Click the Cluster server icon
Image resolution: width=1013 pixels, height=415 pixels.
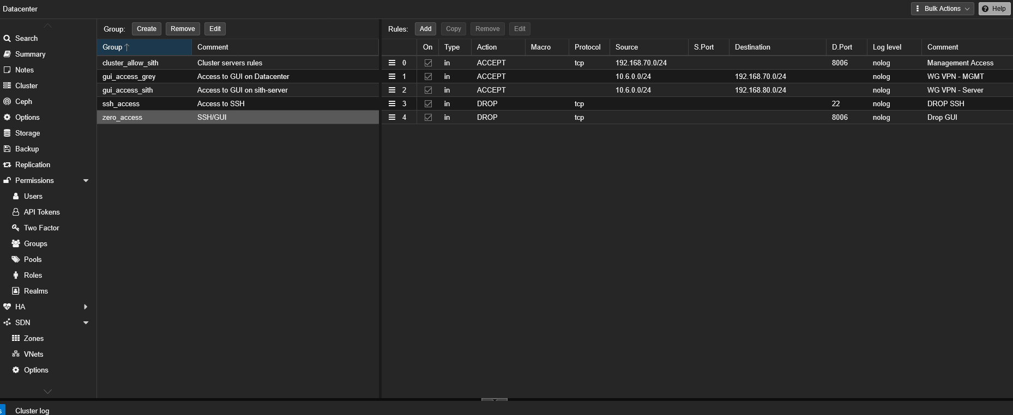click(7, 86)
